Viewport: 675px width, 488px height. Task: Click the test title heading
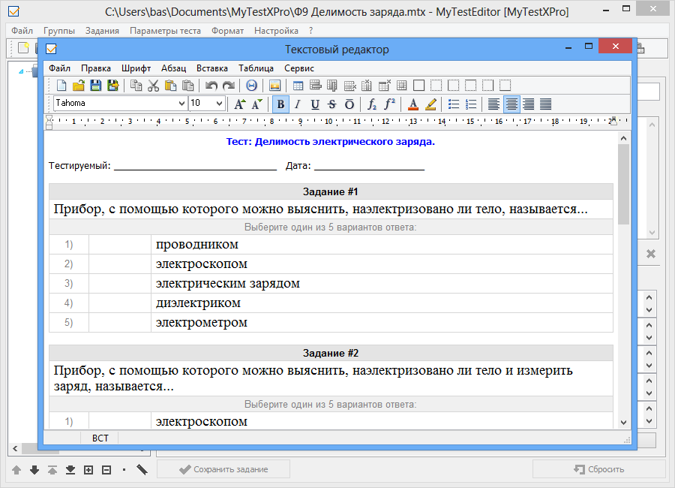tap(331, 141)
